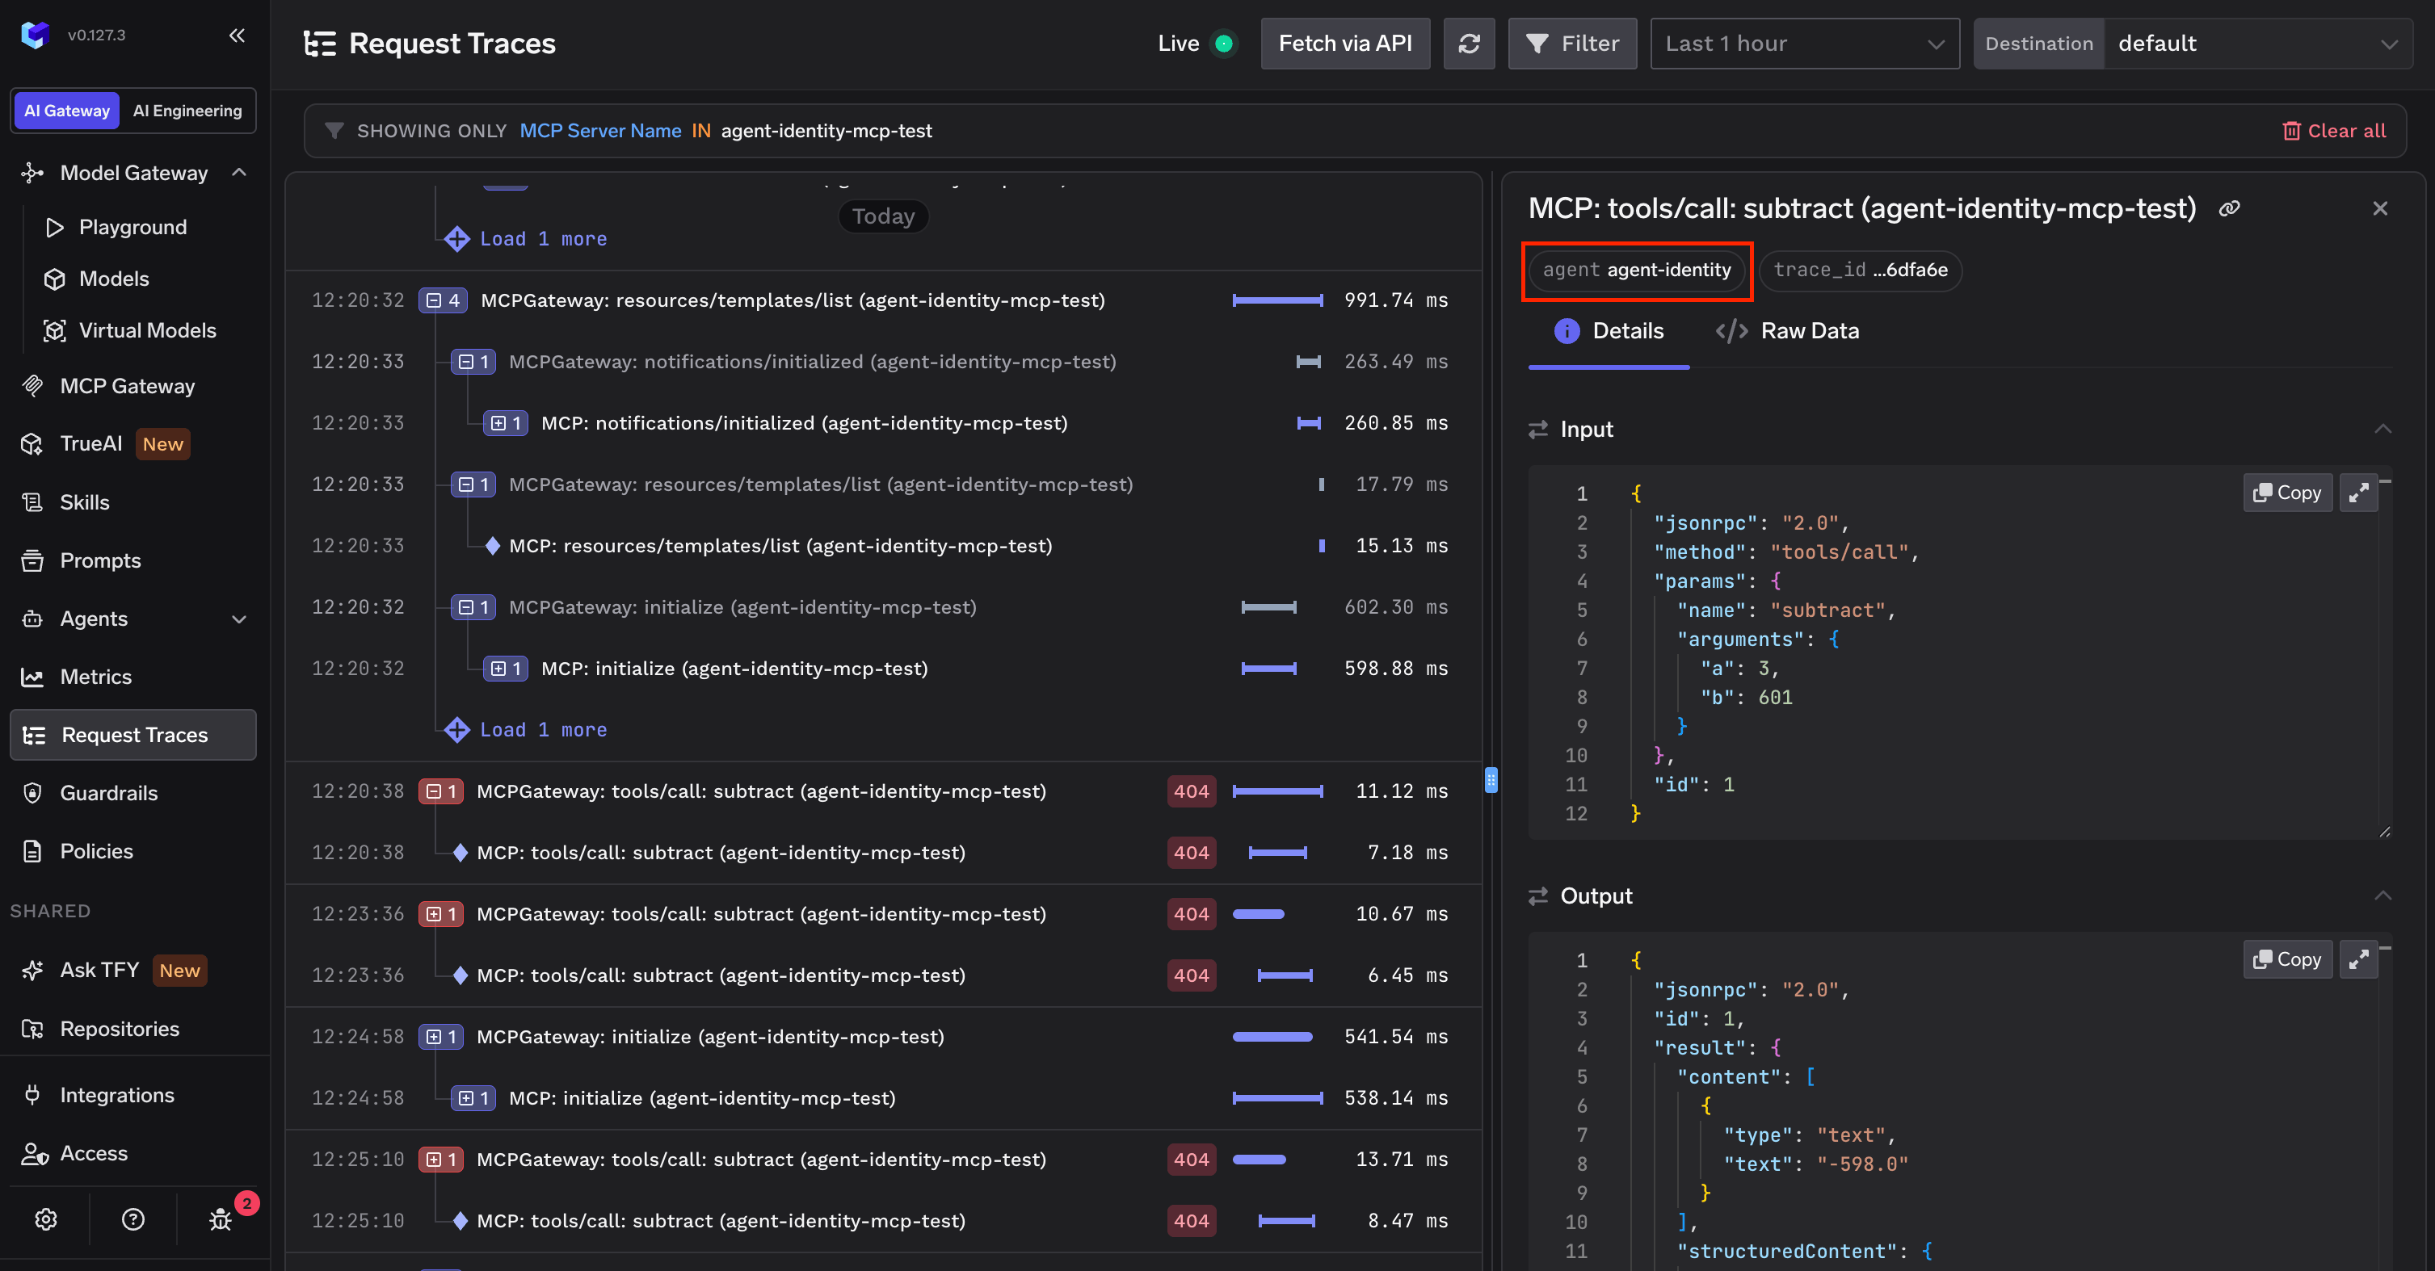Screen dimensions: 2435x1271
Task: Toggle the Live indicator
Action: (x=1223, y=44)
